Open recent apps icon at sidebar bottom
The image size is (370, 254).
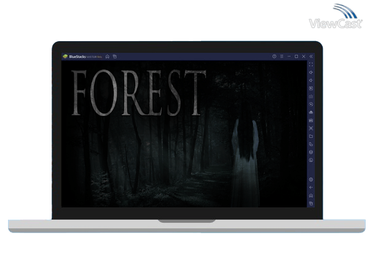311,203
